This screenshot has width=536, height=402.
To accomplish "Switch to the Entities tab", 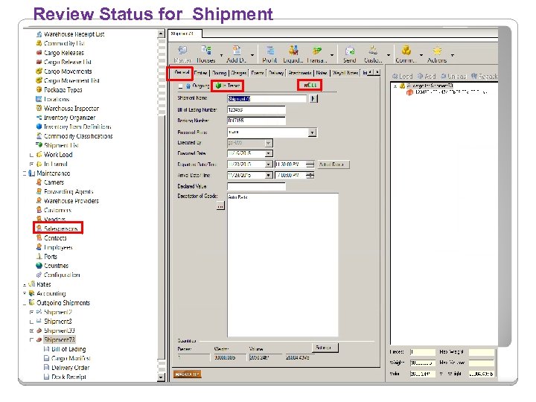I will click(x=200, y=73).
